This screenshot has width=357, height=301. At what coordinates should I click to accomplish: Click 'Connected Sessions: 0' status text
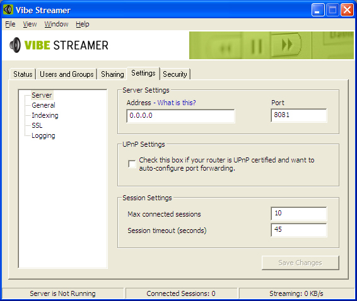181,293
